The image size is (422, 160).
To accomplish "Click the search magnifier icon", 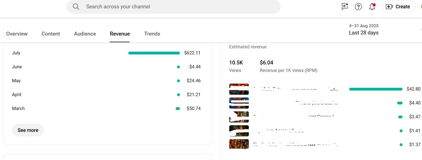I will (76, 7).
